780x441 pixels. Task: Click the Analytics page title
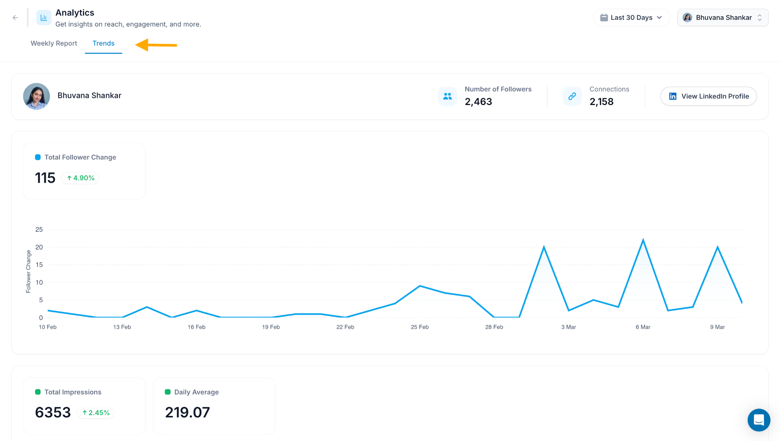click(75, 13)
